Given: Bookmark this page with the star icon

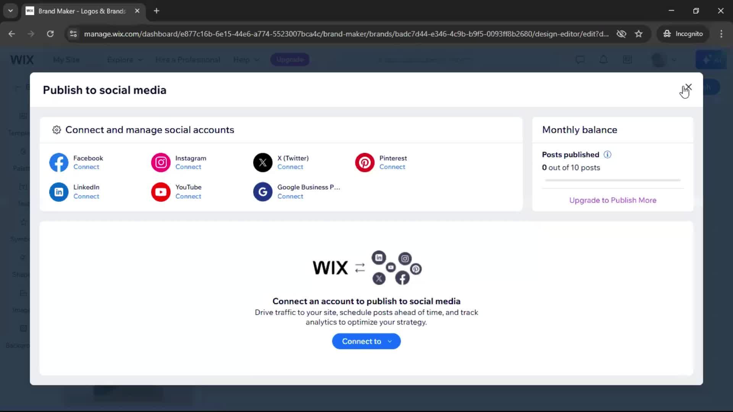Looking at the screenshot, I should (x=639, y=34).
